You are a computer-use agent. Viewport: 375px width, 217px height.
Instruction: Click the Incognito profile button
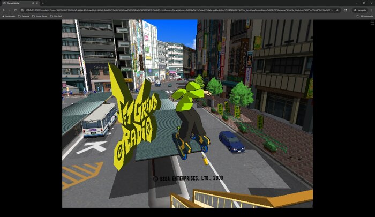360,10
